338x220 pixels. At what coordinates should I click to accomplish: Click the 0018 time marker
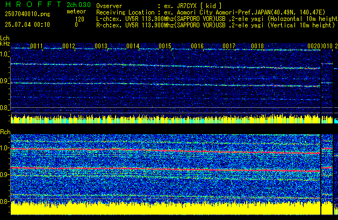coord(257,46)
